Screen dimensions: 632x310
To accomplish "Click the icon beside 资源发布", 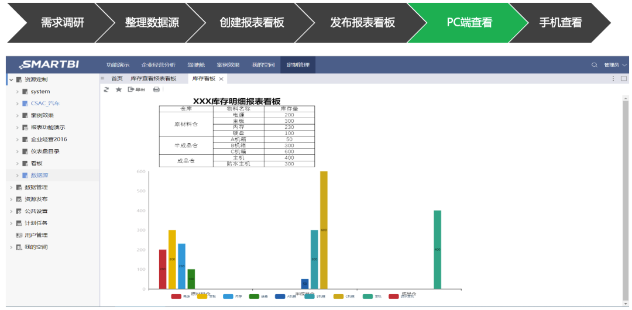I will pos(19,199).
